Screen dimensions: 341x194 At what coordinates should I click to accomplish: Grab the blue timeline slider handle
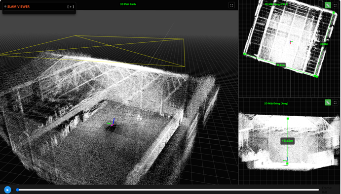(18, 190)
